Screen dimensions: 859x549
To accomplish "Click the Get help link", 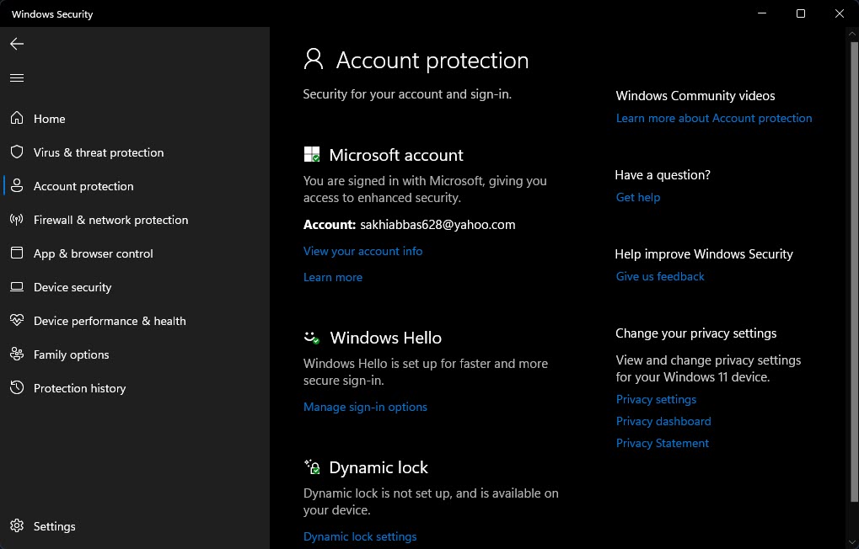I will [x=637, y=198].
